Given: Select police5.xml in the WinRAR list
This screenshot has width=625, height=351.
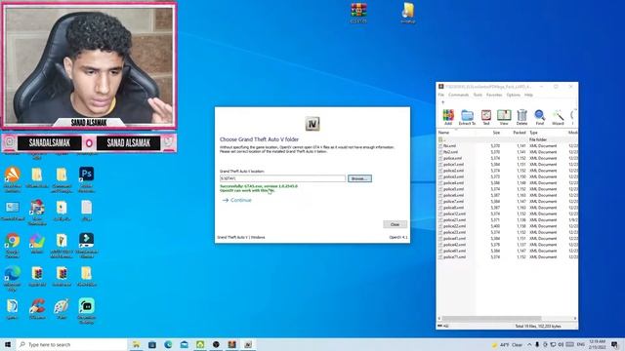Looking at the screenshot, I should [453, 189].
